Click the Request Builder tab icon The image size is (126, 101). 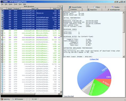70,7
